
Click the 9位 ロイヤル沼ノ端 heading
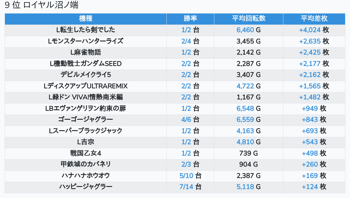point(41,5)
